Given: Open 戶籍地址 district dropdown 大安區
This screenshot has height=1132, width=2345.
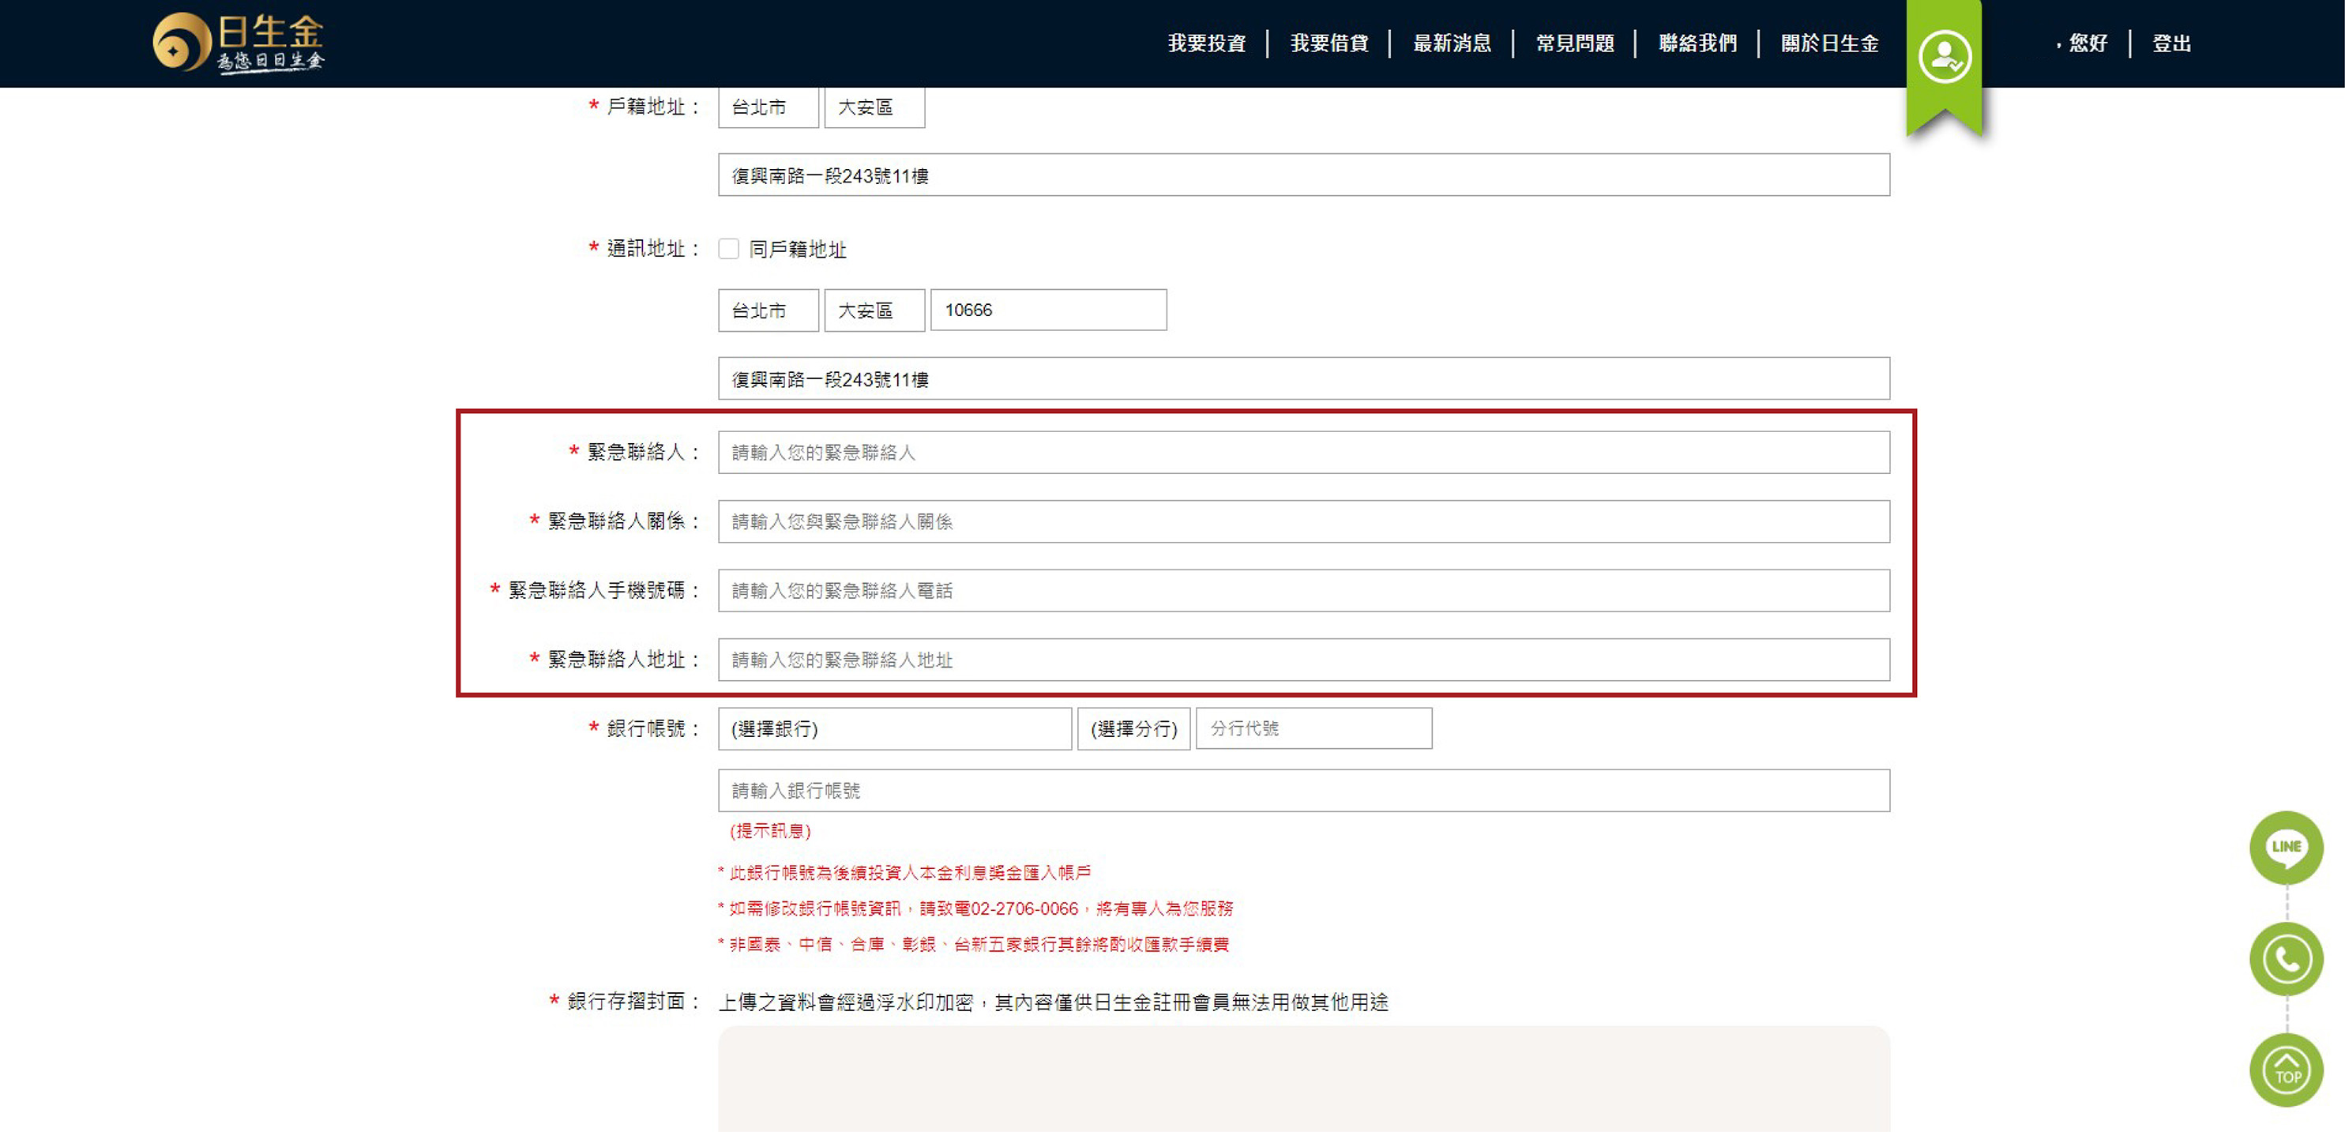Looking at the screenshot, I should coord(874,107).
